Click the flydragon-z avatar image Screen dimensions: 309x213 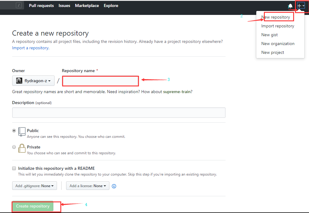(x=19, y=81)
